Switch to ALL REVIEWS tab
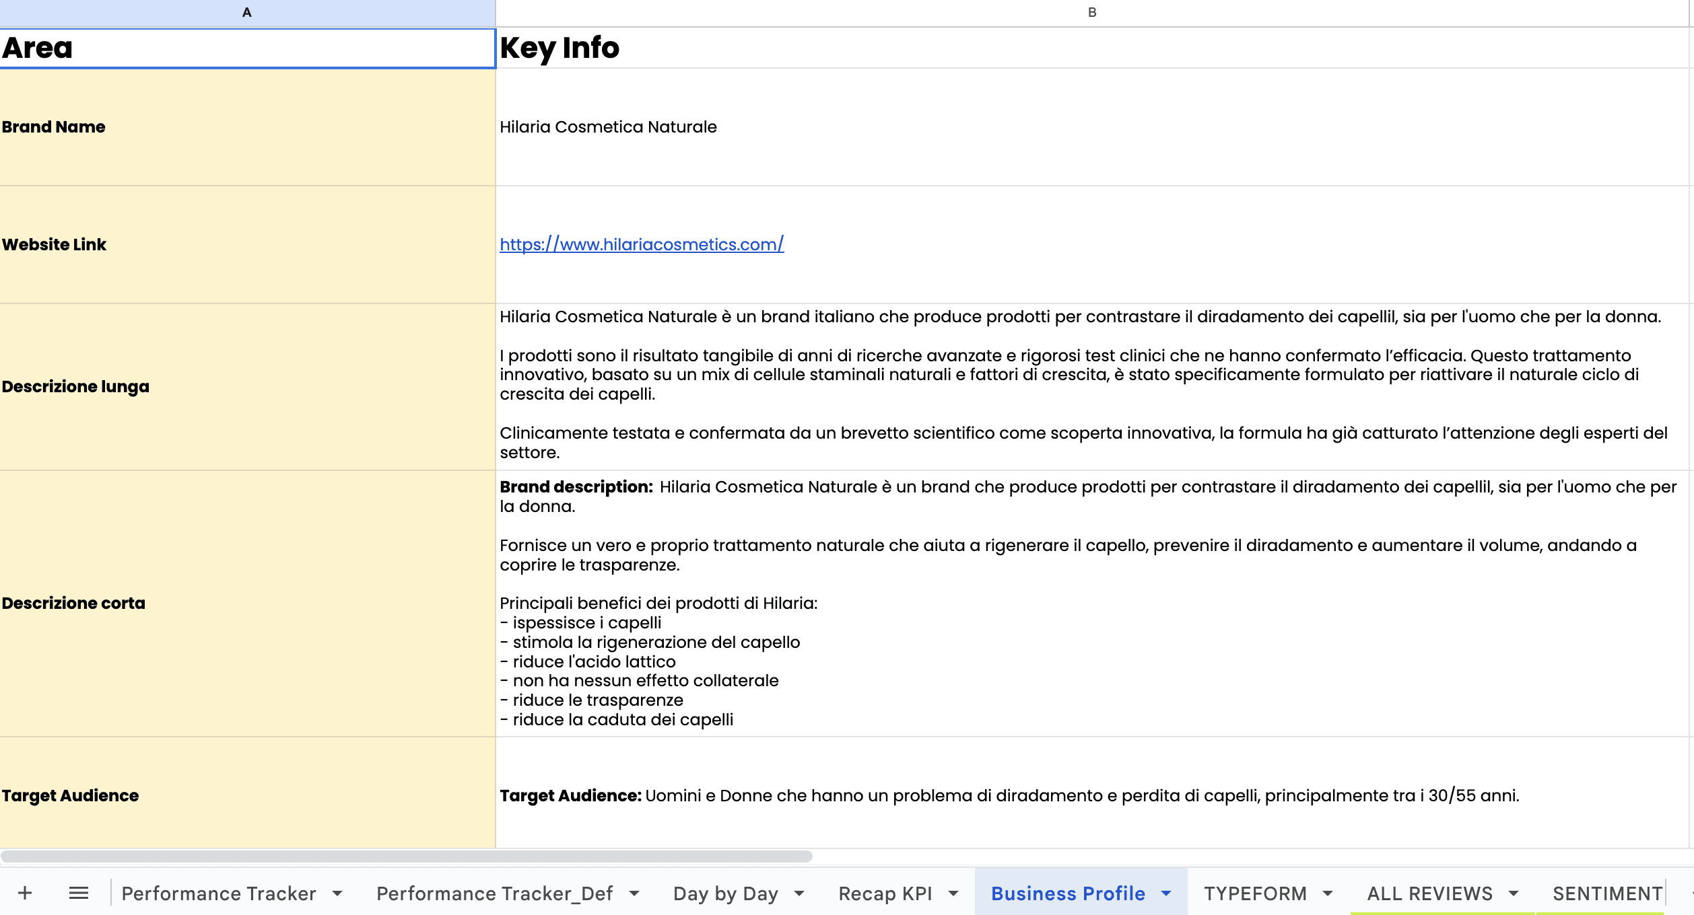This screenshot has height=915, width=1694. pos(1429,893)
